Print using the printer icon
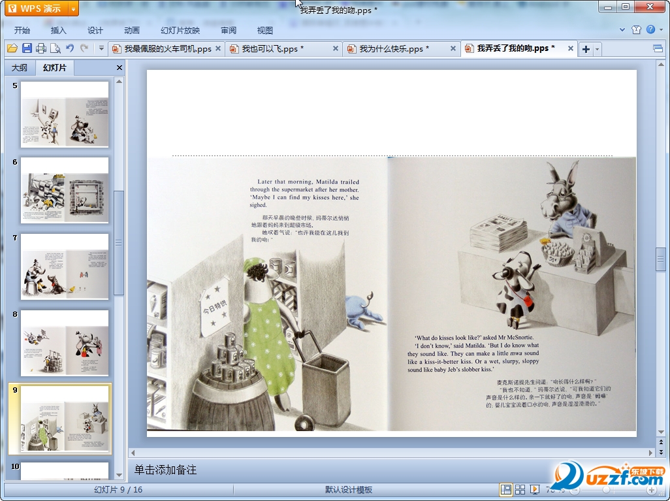Viewport: 670px width, 501px height. 41,48
